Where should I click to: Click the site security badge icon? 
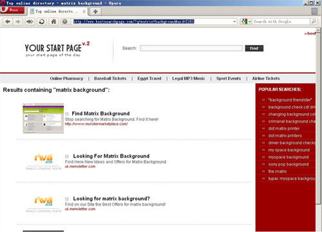click(x=65, y=22)
